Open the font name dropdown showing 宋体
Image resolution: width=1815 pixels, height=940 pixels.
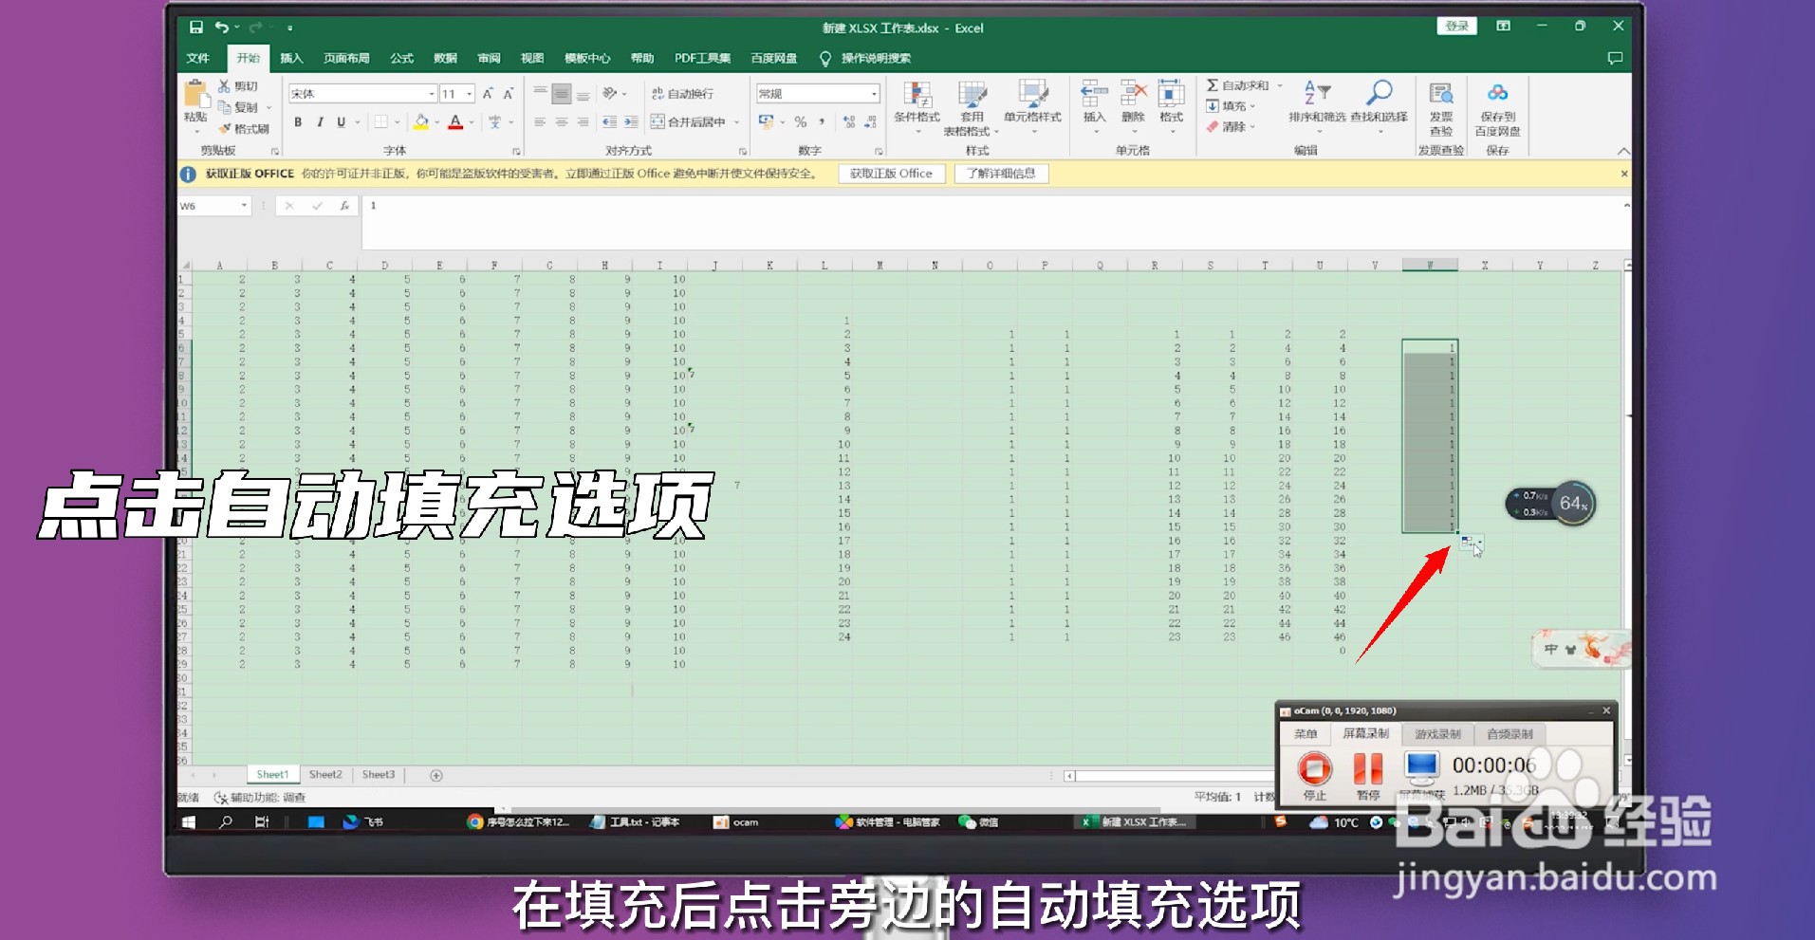click(430, 93)
